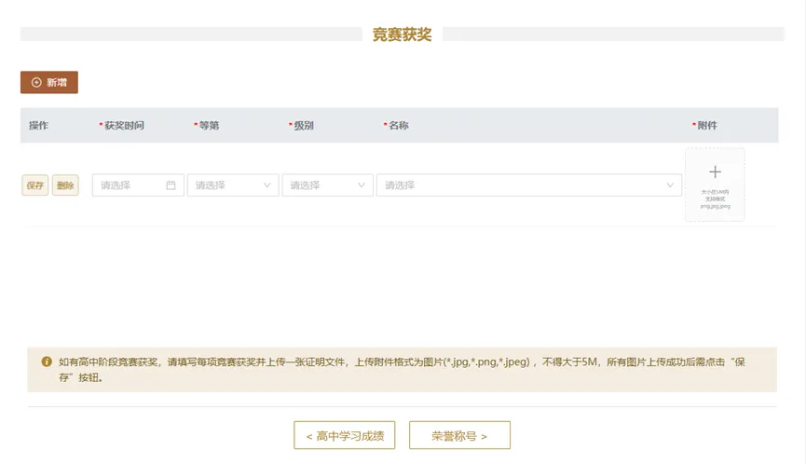The image size is (806, 464).
Task: Click the 获奖时间 column header
Action: tap(125, 126)
